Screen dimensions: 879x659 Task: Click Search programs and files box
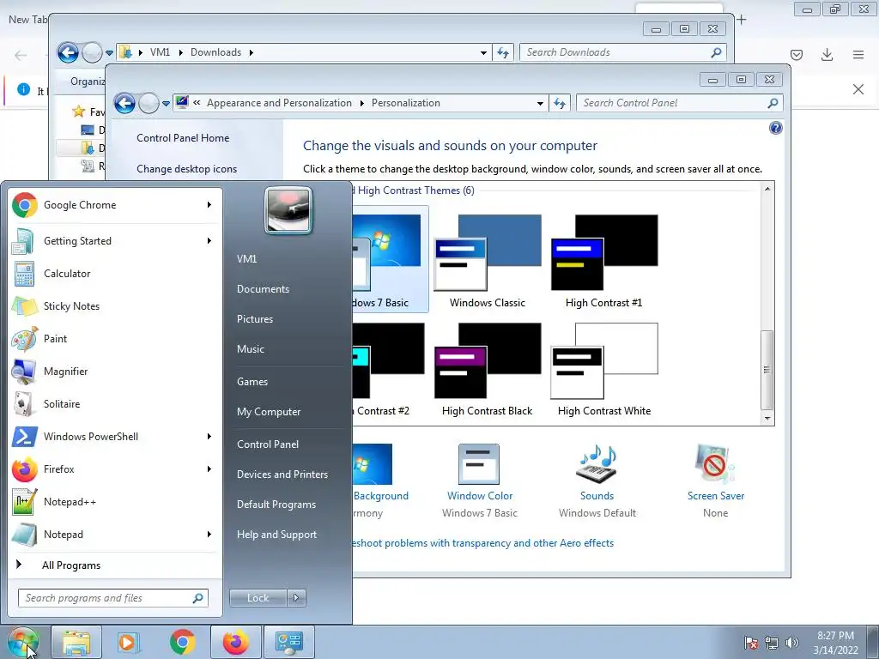click(x=112, y=598)
